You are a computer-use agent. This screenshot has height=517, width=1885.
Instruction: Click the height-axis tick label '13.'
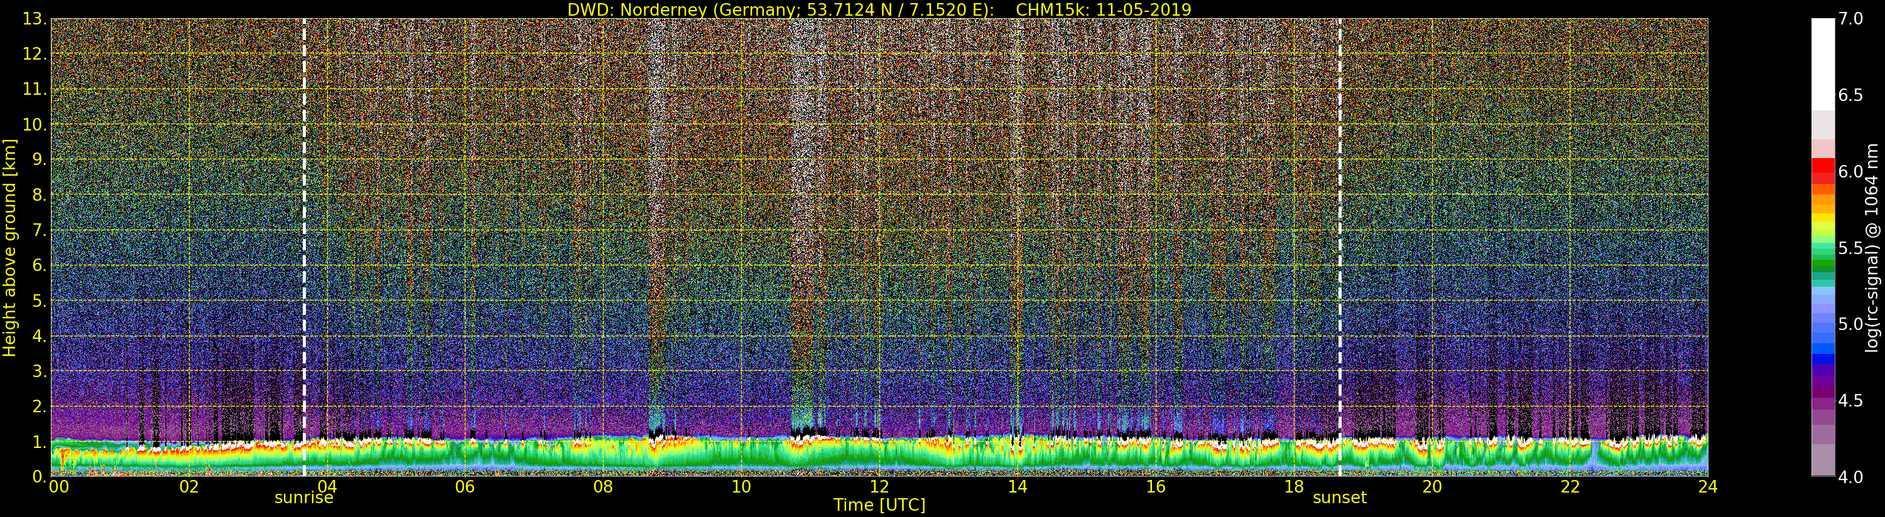coord(35,19)
